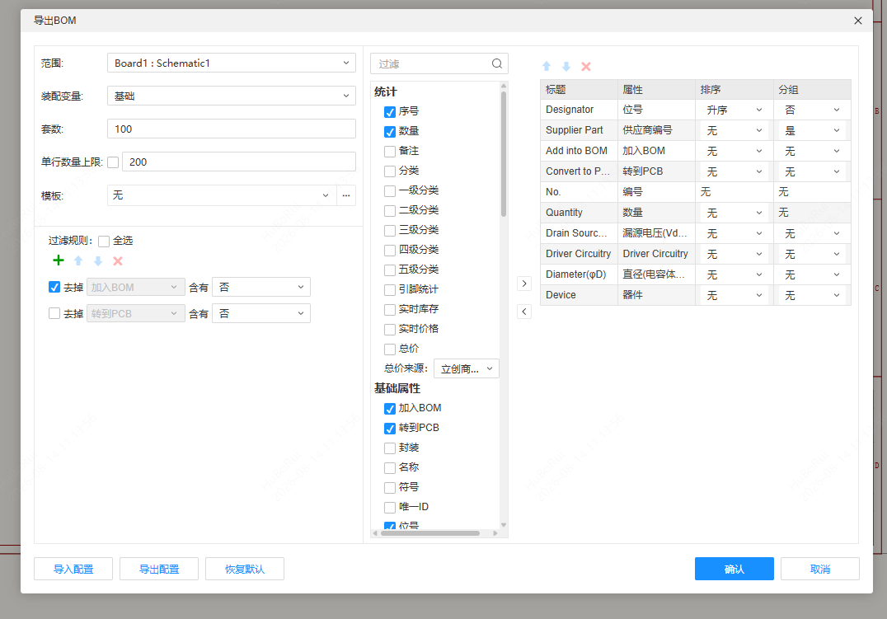
Task: Enable 单行数量上限 checkbox
Action: point(113,162)
